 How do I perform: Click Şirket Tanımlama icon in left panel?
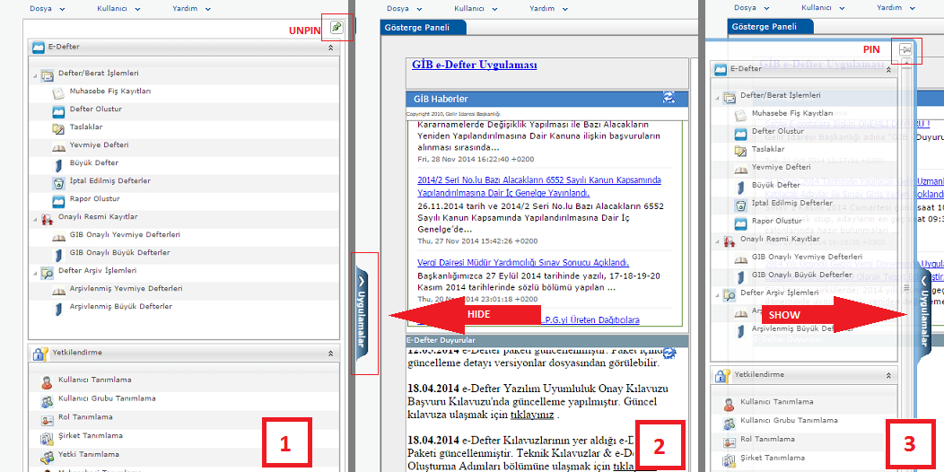click(47, 438)
